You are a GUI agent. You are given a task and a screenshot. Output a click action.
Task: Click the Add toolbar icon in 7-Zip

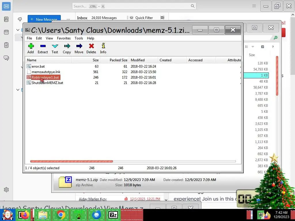[31, 48]
